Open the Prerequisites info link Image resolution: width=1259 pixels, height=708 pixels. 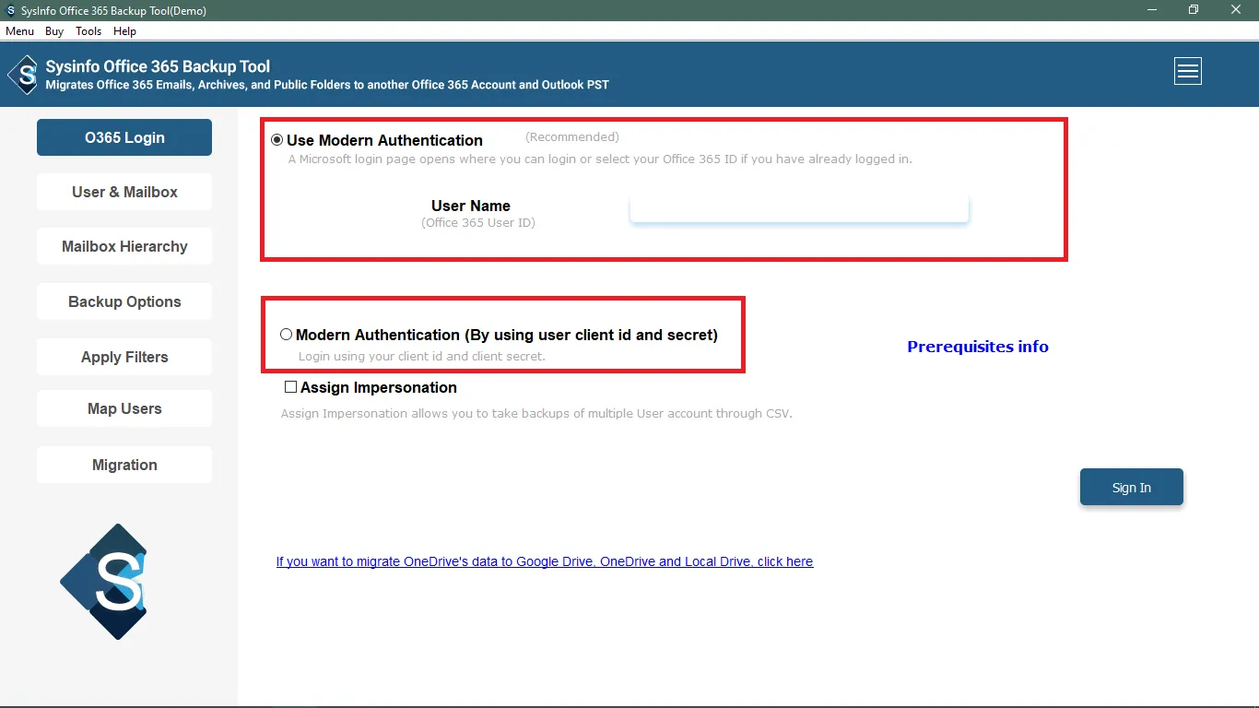978,347
